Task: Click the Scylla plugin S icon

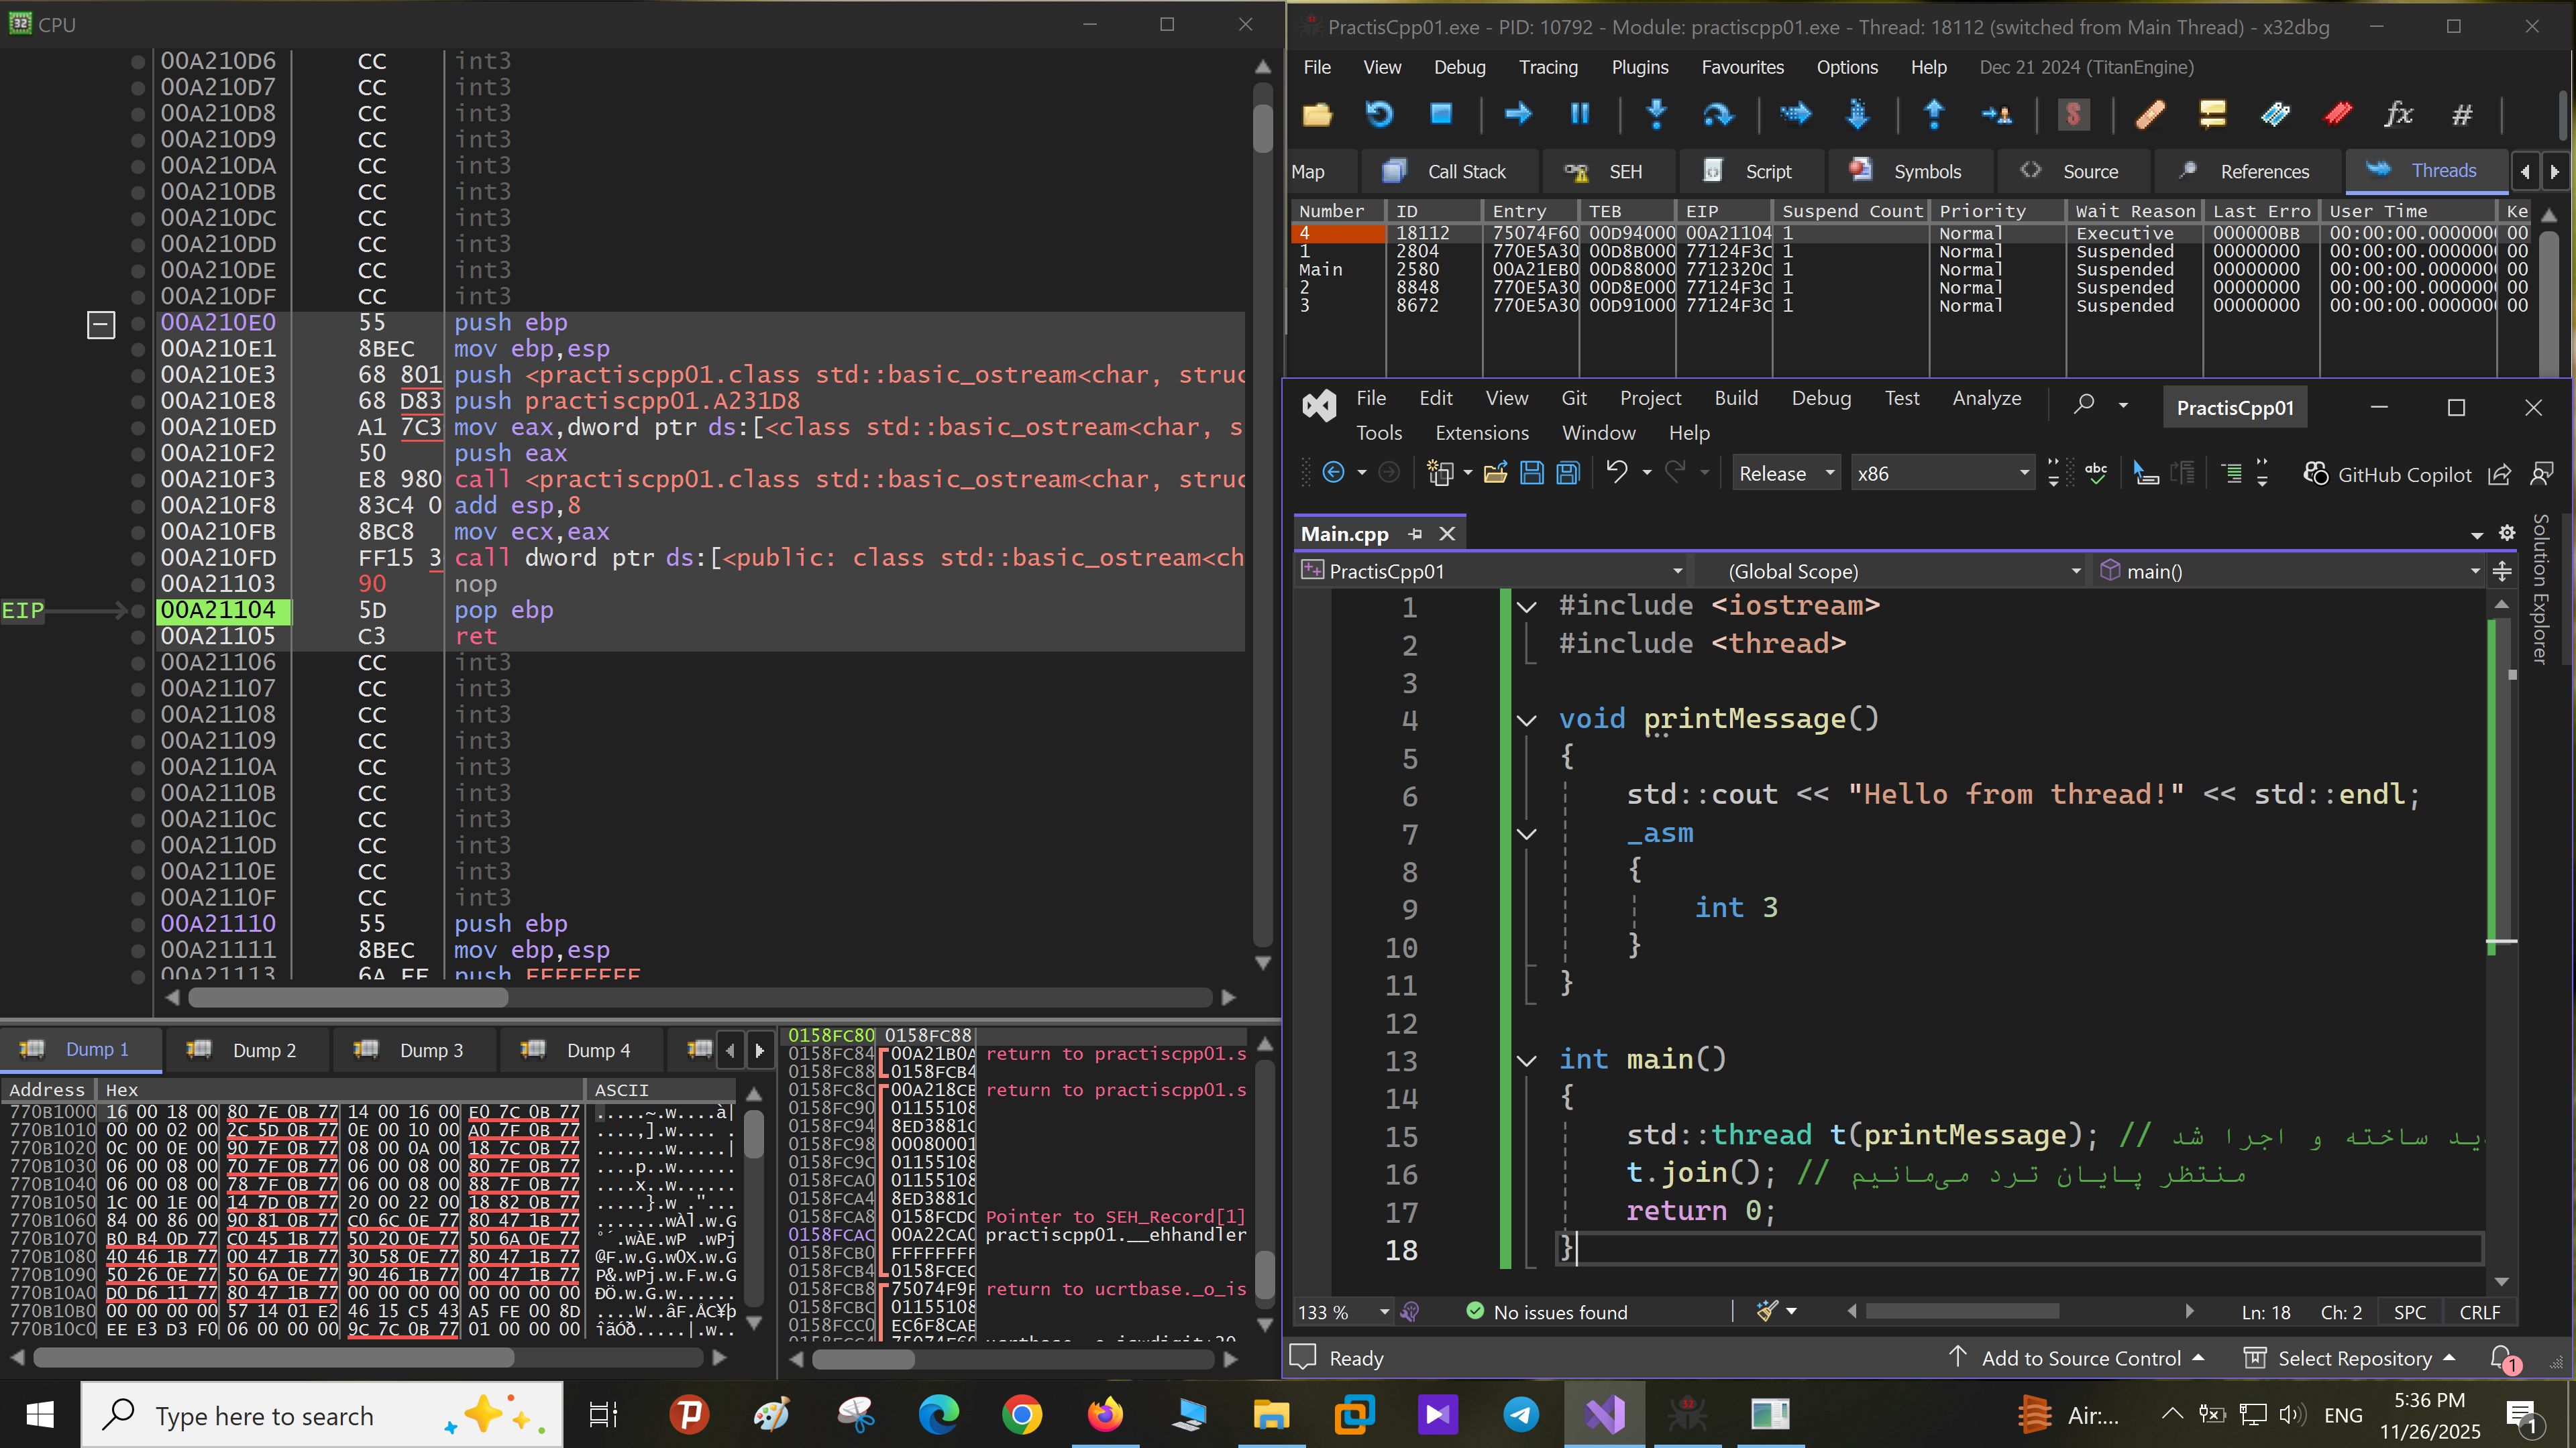Action: click(2073, 114)
